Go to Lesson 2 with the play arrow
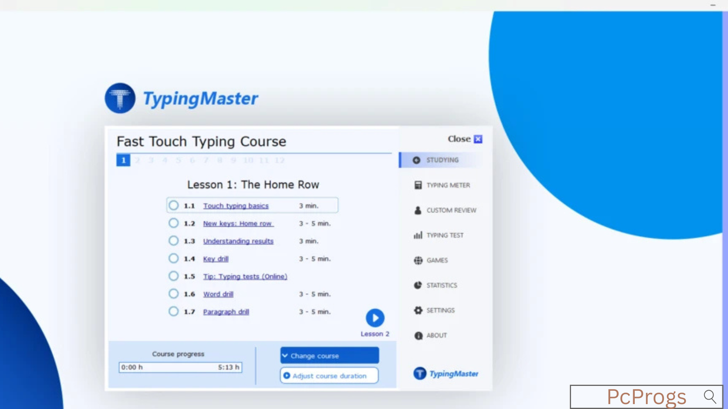This screenshot has width=728, height=409. [375, 318]
